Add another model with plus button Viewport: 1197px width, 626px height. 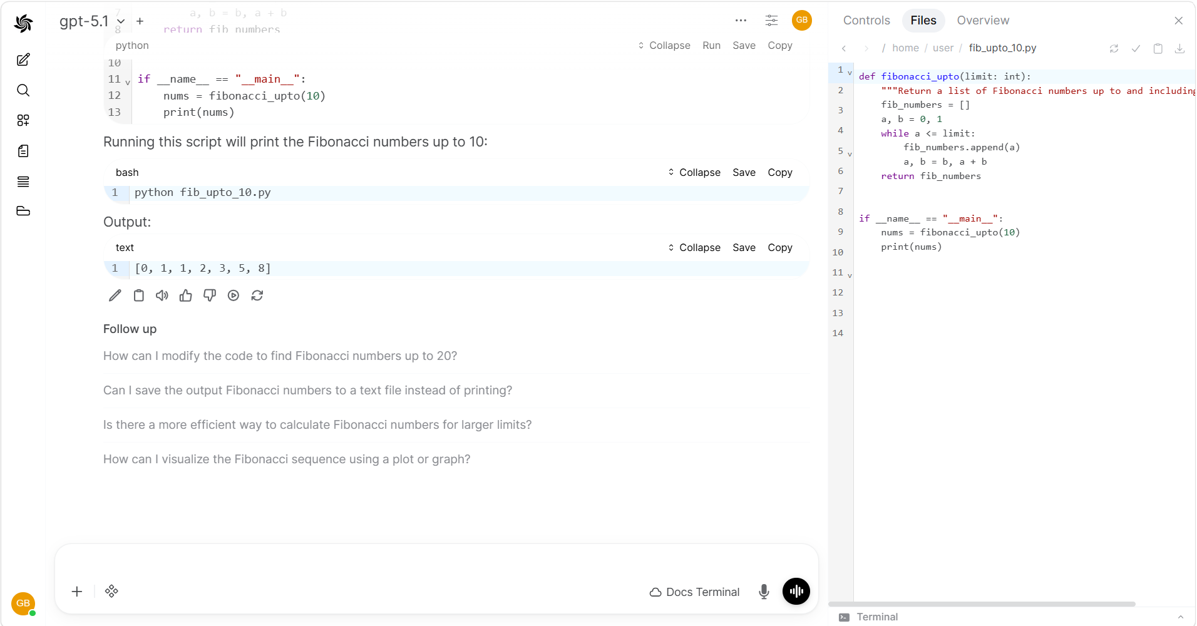coord(140,21)
